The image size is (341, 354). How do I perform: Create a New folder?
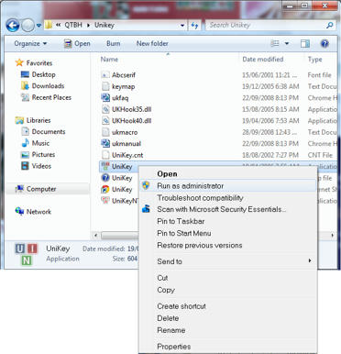click(x=152, y=44)
